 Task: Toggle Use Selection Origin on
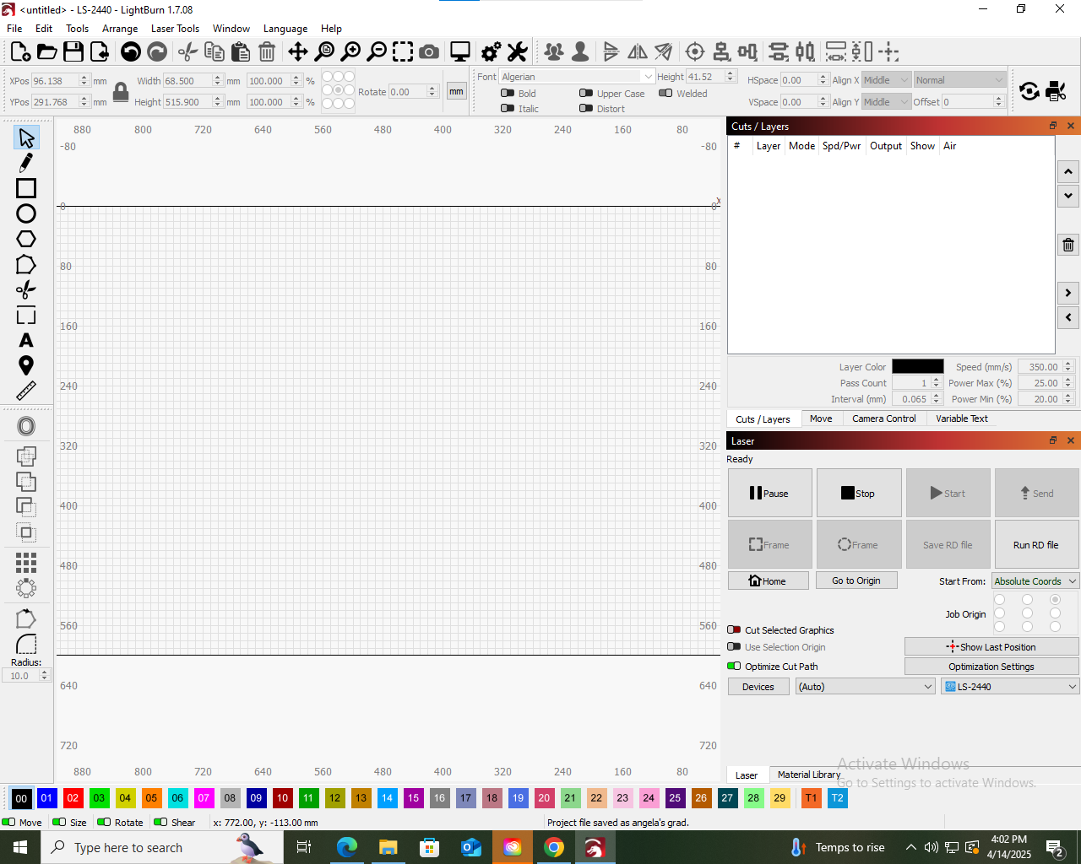(x=734, y=647)
